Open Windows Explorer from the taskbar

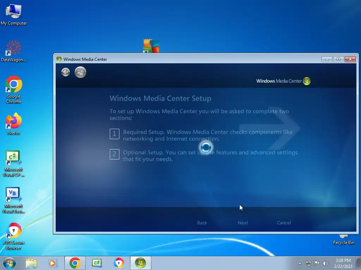click(x=31, y=263)
